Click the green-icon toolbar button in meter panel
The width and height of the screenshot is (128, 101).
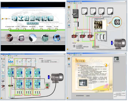point(75,3)
